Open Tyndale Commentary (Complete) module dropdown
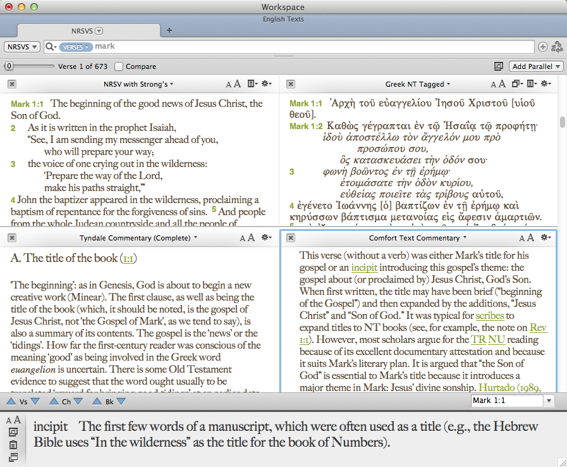This screenshot has height=467, width=567. point(138,238)
